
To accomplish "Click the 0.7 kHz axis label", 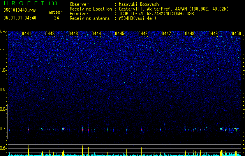I will tap(3, 129).
